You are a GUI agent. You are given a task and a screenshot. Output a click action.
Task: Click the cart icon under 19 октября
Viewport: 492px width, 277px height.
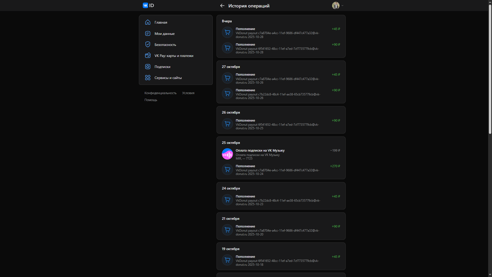pyautogui.click(x=227, y=260)
